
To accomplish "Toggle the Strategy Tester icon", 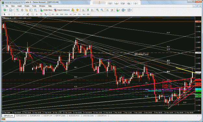I will 35,10.
